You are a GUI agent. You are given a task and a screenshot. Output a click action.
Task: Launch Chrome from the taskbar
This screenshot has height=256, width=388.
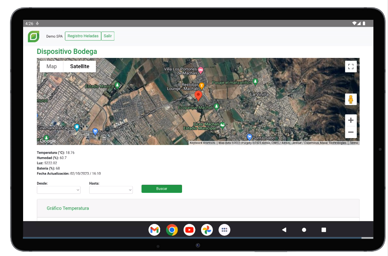pyautogui.click(x=172, y=230)
